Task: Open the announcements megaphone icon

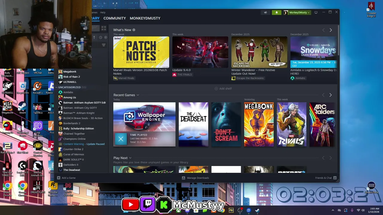Action: tap(265, 13)
